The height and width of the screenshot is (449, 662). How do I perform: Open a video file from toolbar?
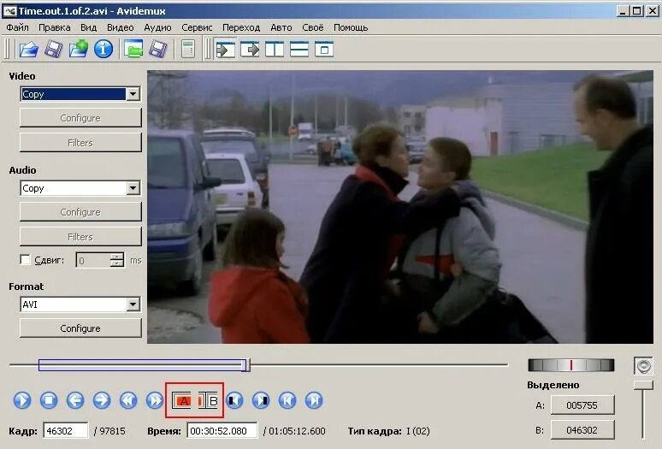(29, 50)
